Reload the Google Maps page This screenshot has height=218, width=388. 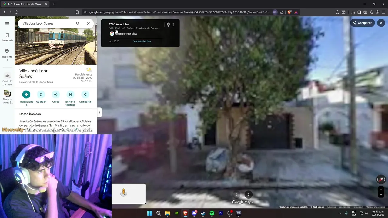pyautogui.click(x=16, y=12)
